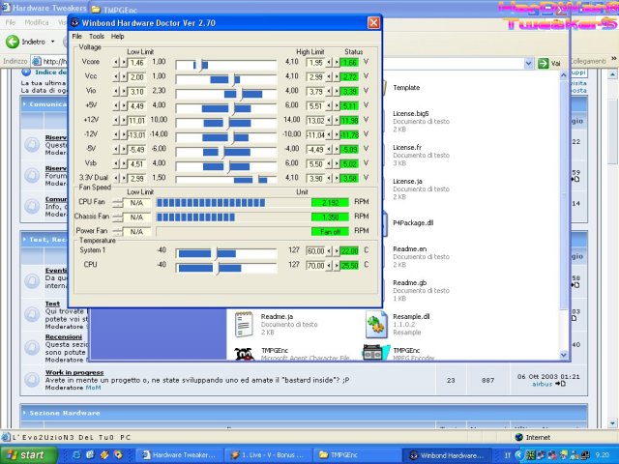Increase Vcore low limit with right arrow

click(x=124, y=63)
